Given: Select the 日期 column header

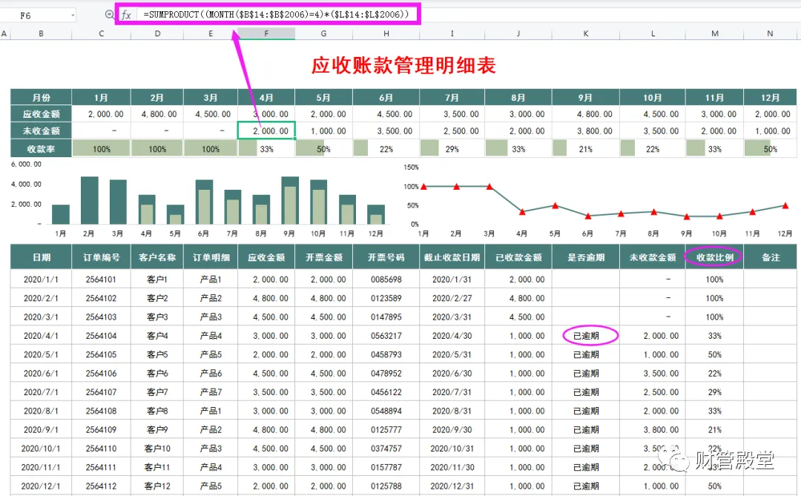Looking at the screenshot, I should [41, 257].
